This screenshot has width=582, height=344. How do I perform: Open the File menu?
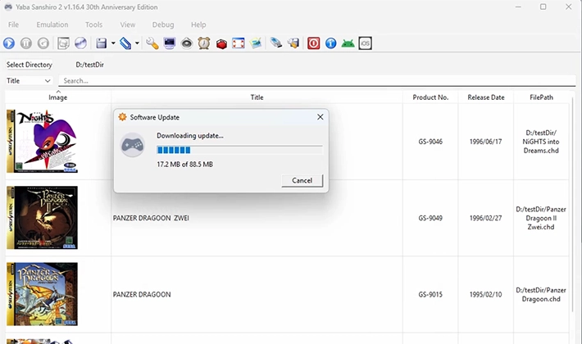(13, 25)
